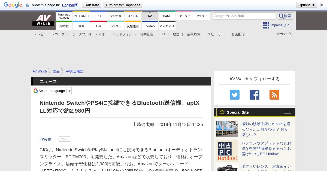Go to レコーダ category
The image size is (327, 171).
(x=58, y=34)
